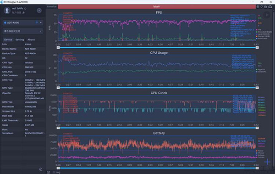Click the SerialNum row

[23, 134]
